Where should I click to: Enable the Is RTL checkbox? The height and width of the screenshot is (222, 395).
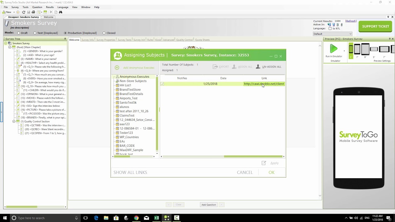[330, 29]
